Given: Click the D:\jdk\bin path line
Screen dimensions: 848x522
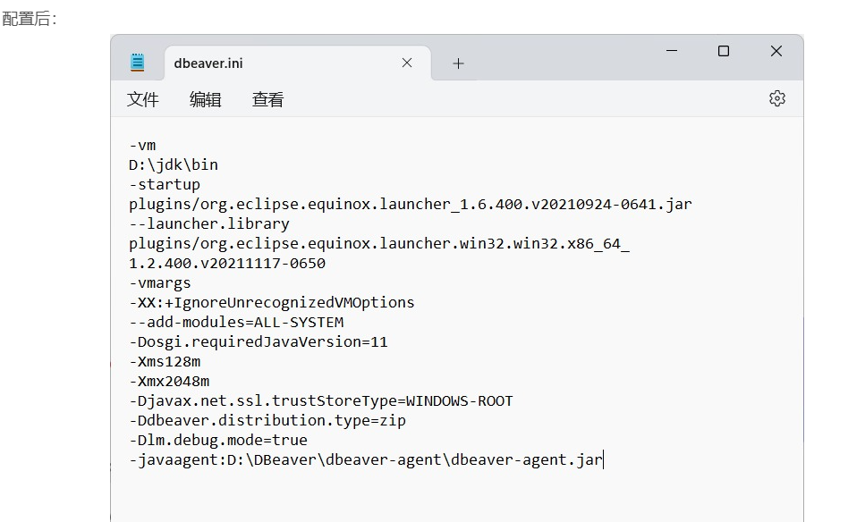Looking at the screenshot, I should pyautogui.click(x=174, y=164).
